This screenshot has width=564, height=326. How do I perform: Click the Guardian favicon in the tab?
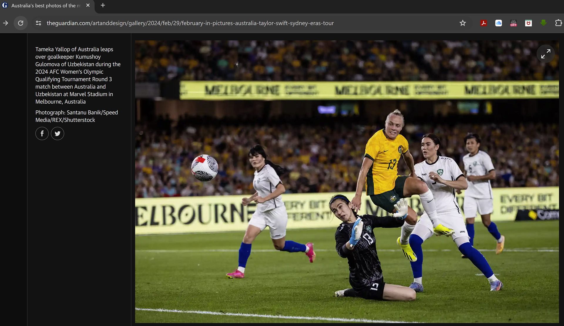pos(5,5)
